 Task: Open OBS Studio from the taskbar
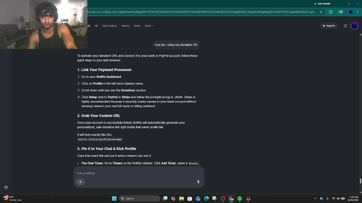click(223, 198)
